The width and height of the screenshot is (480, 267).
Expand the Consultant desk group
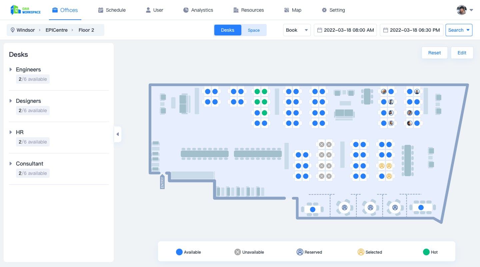click(x=11, y=164)
